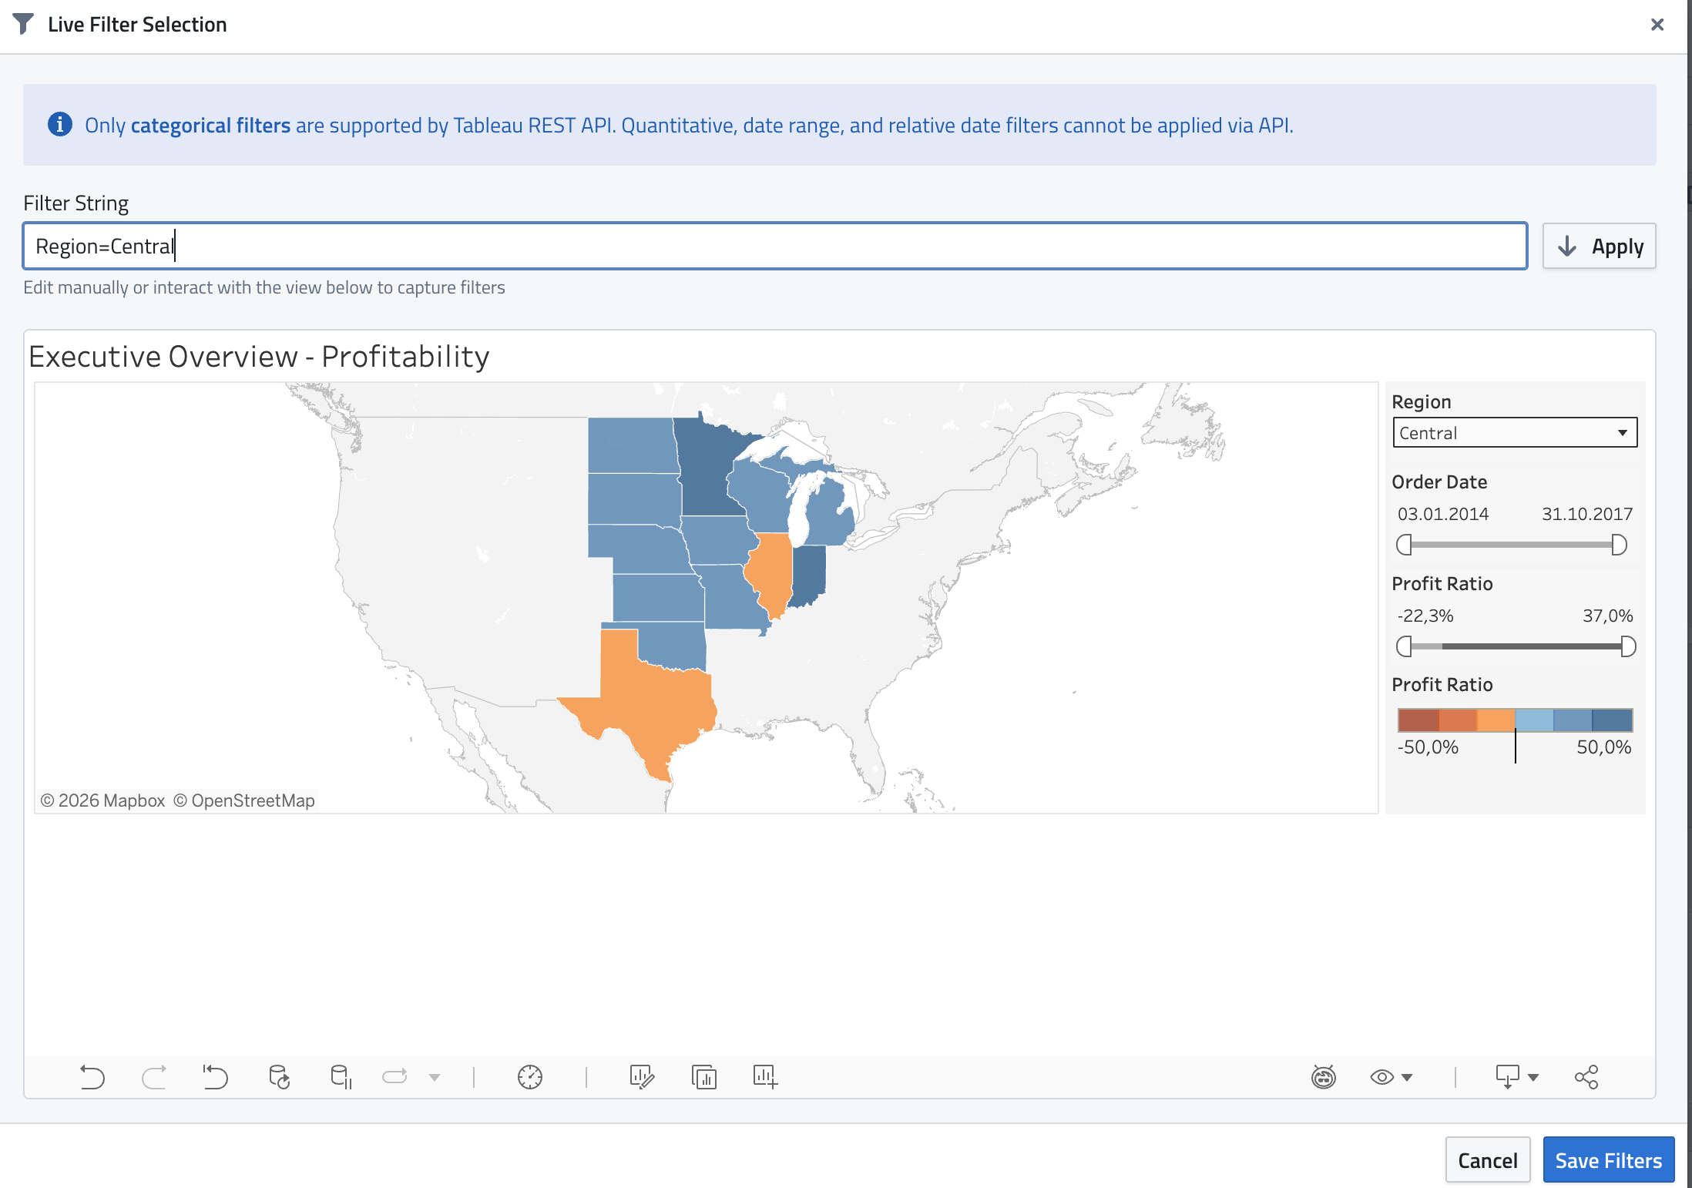This screenshot has width=1692, height=1188.
Task: Click the Share icon in toolbar
Action: (x=1586, y=1076)
